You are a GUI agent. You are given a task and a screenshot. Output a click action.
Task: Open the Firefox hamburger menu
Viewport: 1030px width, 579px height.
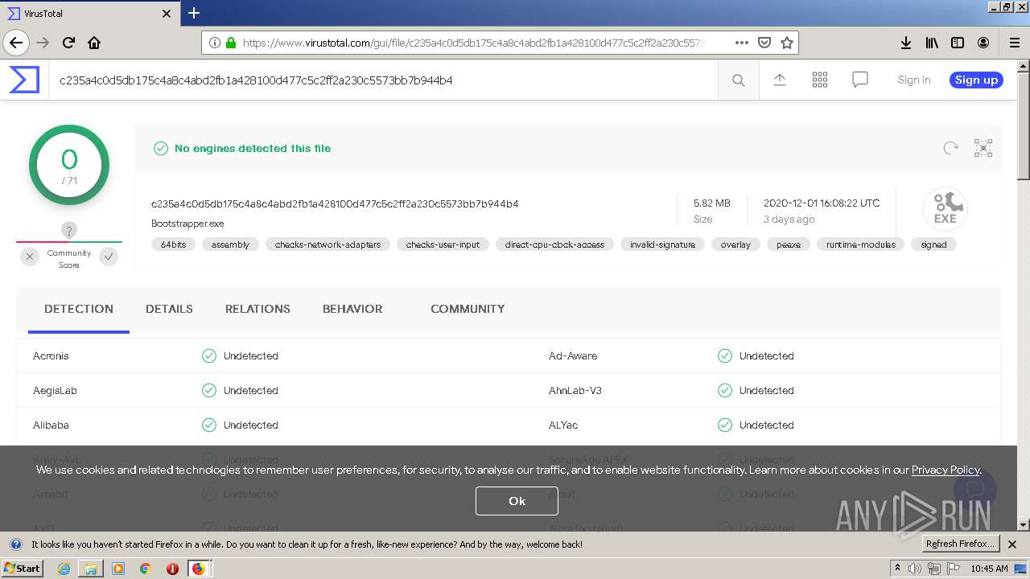pyautogui.click(x=1014, y=43)
